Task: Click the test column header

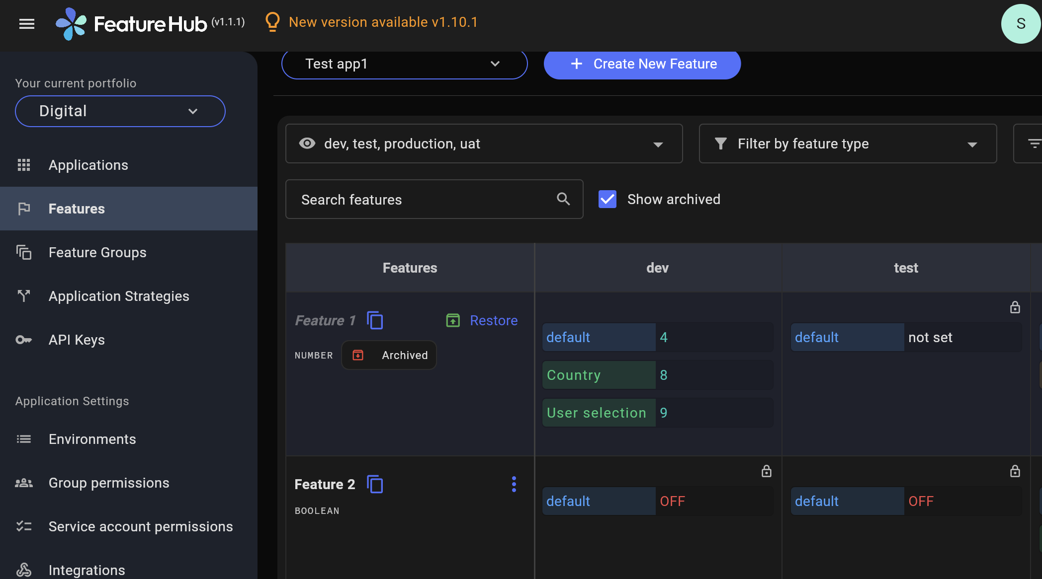Action: pos(906,268)
